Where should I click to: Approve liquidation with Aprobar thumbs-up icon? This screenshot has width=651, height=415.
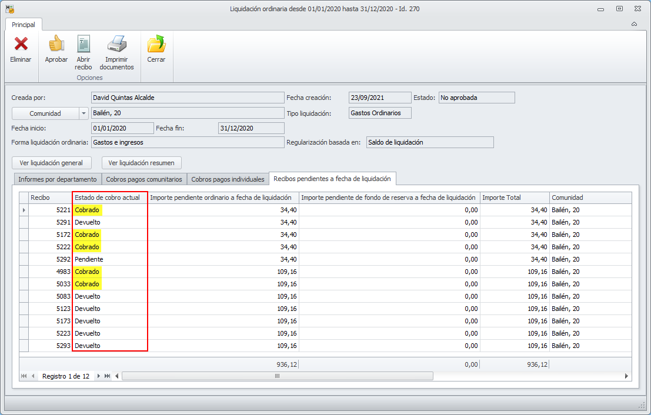click(56, 43)
